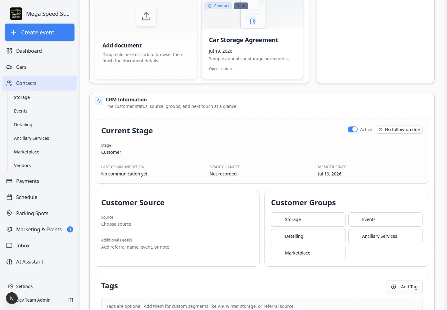The image size is (447, 310).
Task: Click the Create event button
Action: [40, 32]
